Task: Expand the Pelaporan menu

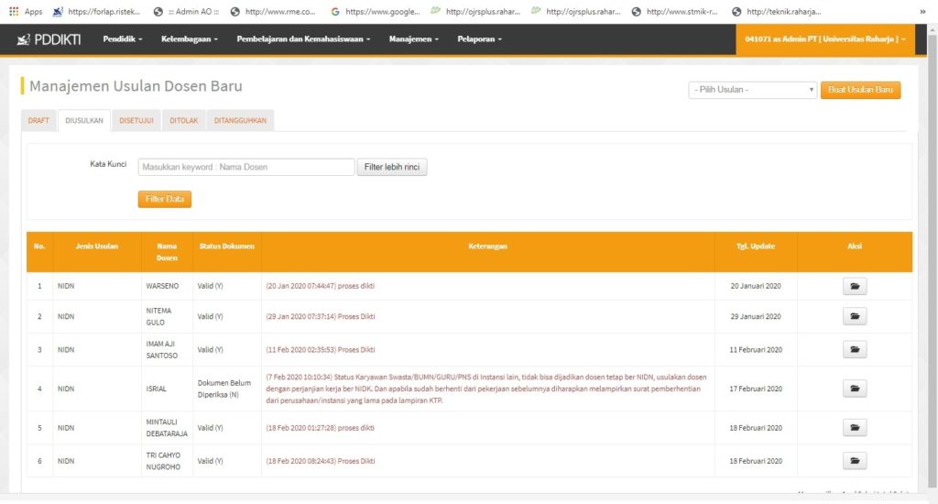Action: [479, 38]
